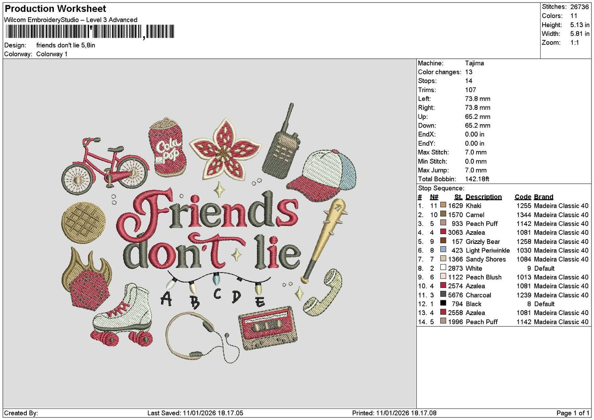Click the Black color swatch in row 12
This screenshot has height=420, width=594.
[443, 303]
